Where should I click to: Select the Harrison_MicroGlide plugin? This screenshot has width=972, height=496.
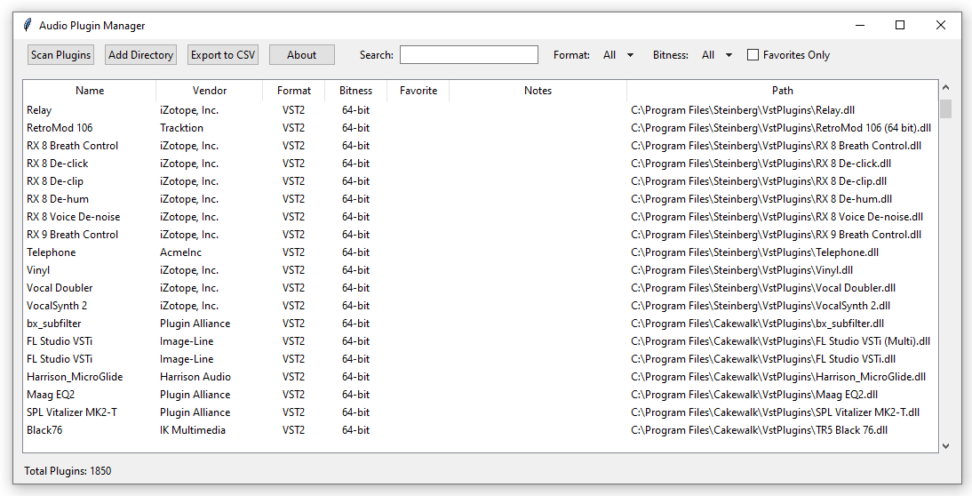[481, 377]
